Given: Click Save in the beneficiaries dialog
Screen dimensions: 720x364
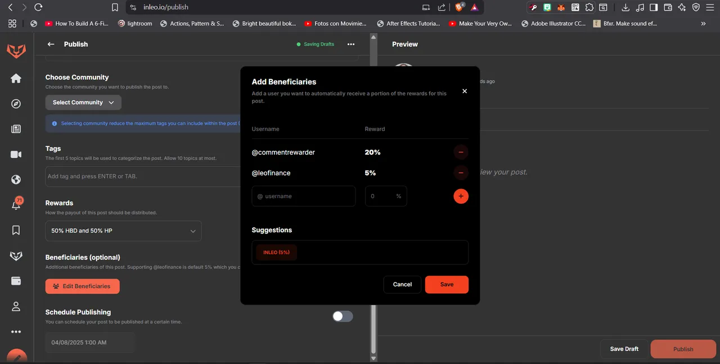Looking at the screenshot, I should coord(447,284).
